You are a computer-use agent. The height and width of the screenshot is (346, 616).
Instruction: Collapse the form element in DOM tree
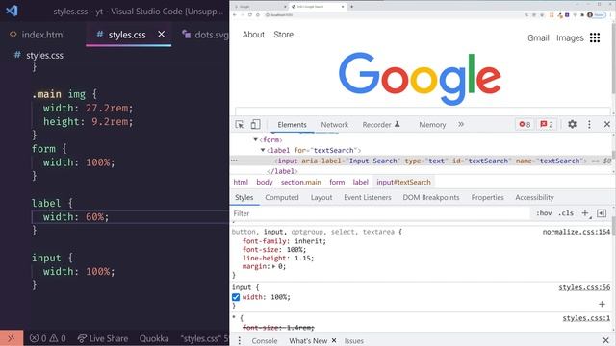click(x=256, y=139)
